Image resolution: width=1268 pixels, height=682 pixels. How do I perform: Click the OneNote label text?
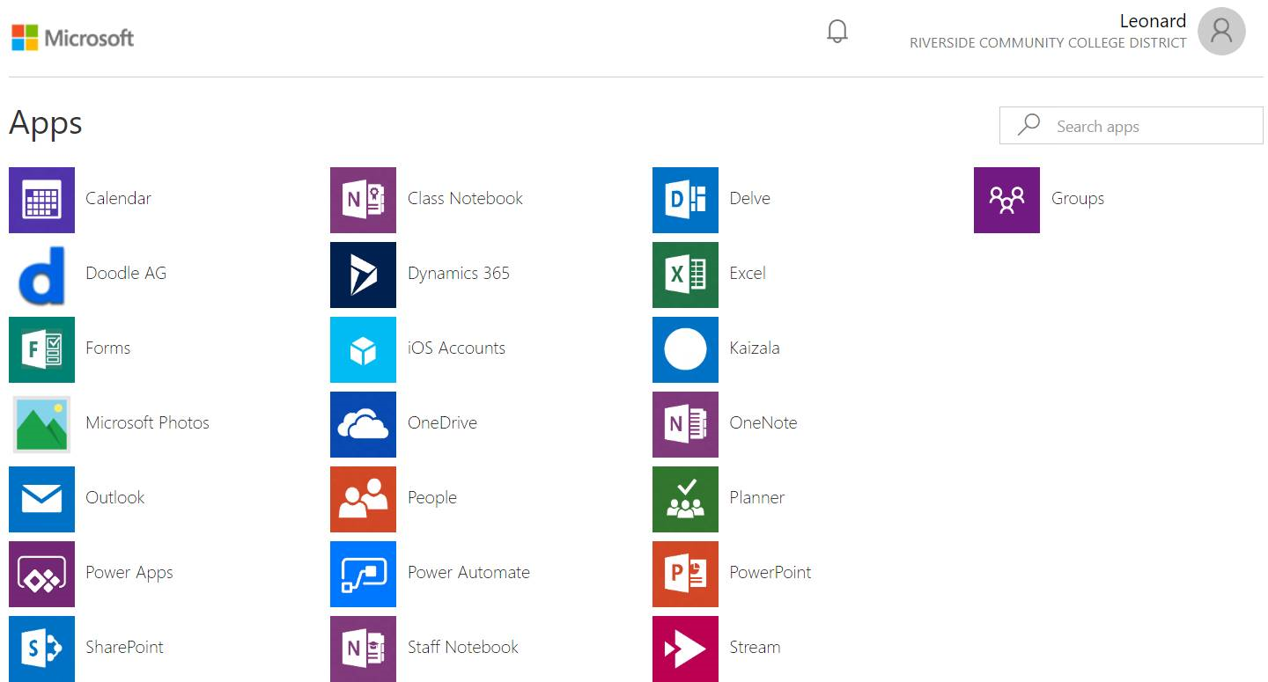[763, 422]
